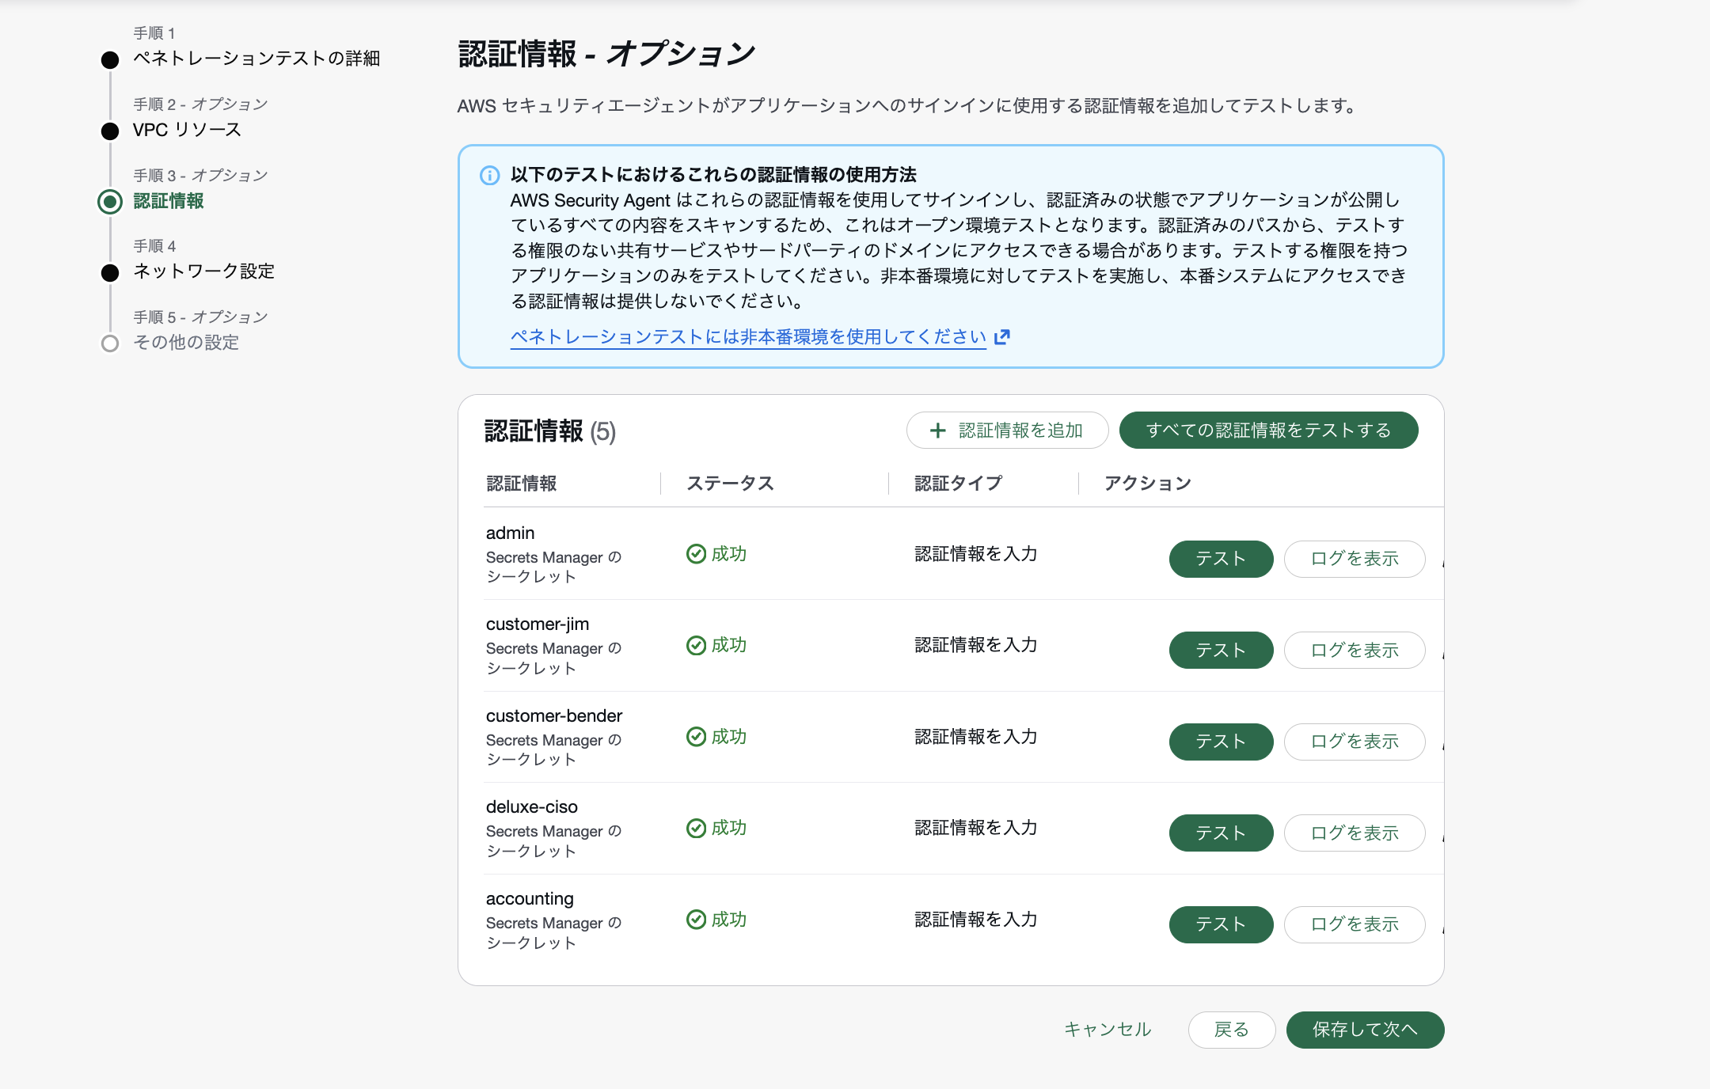
Task: Test the accounting credential
Action: click(1221, 924)
